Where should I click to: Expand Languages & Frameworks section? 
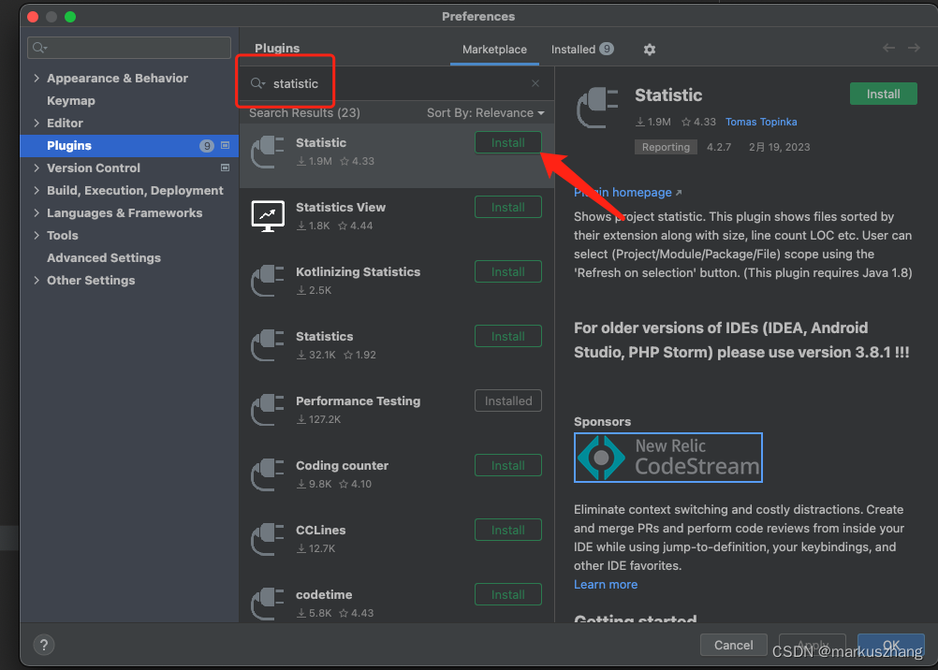37,213
